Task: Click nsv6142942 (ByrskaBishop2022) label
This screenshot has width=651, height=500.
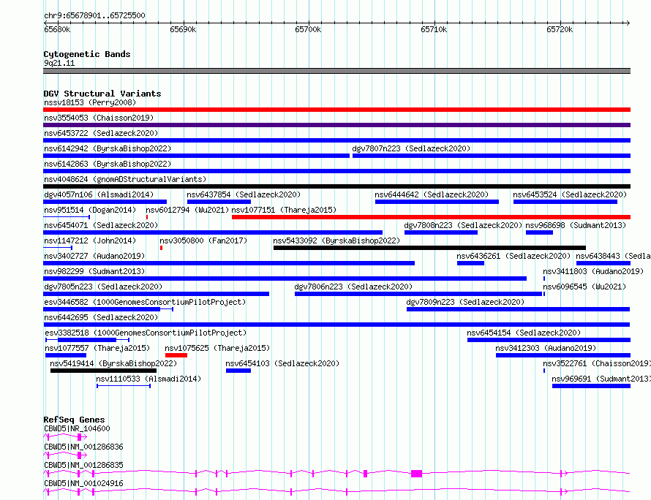Action: [x=108, y=148]
